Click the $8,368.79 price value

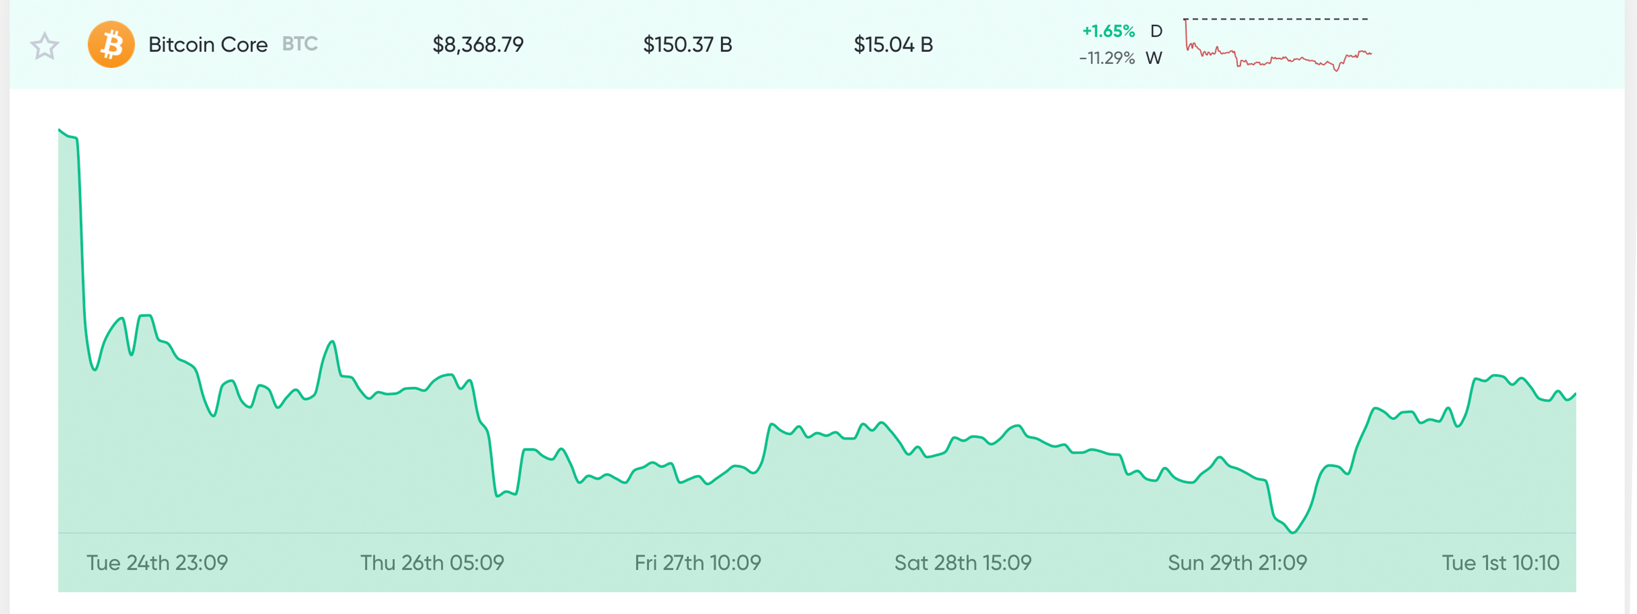(478, 44)
